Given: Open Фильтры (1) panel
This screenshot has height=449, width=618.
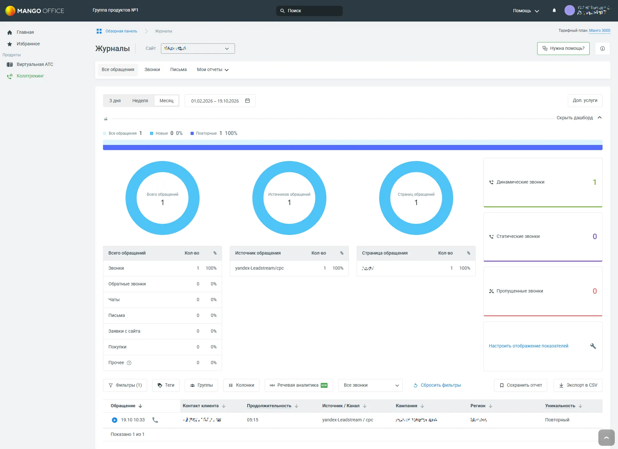Looking at the screenshot, I should [x=125, y=385].
